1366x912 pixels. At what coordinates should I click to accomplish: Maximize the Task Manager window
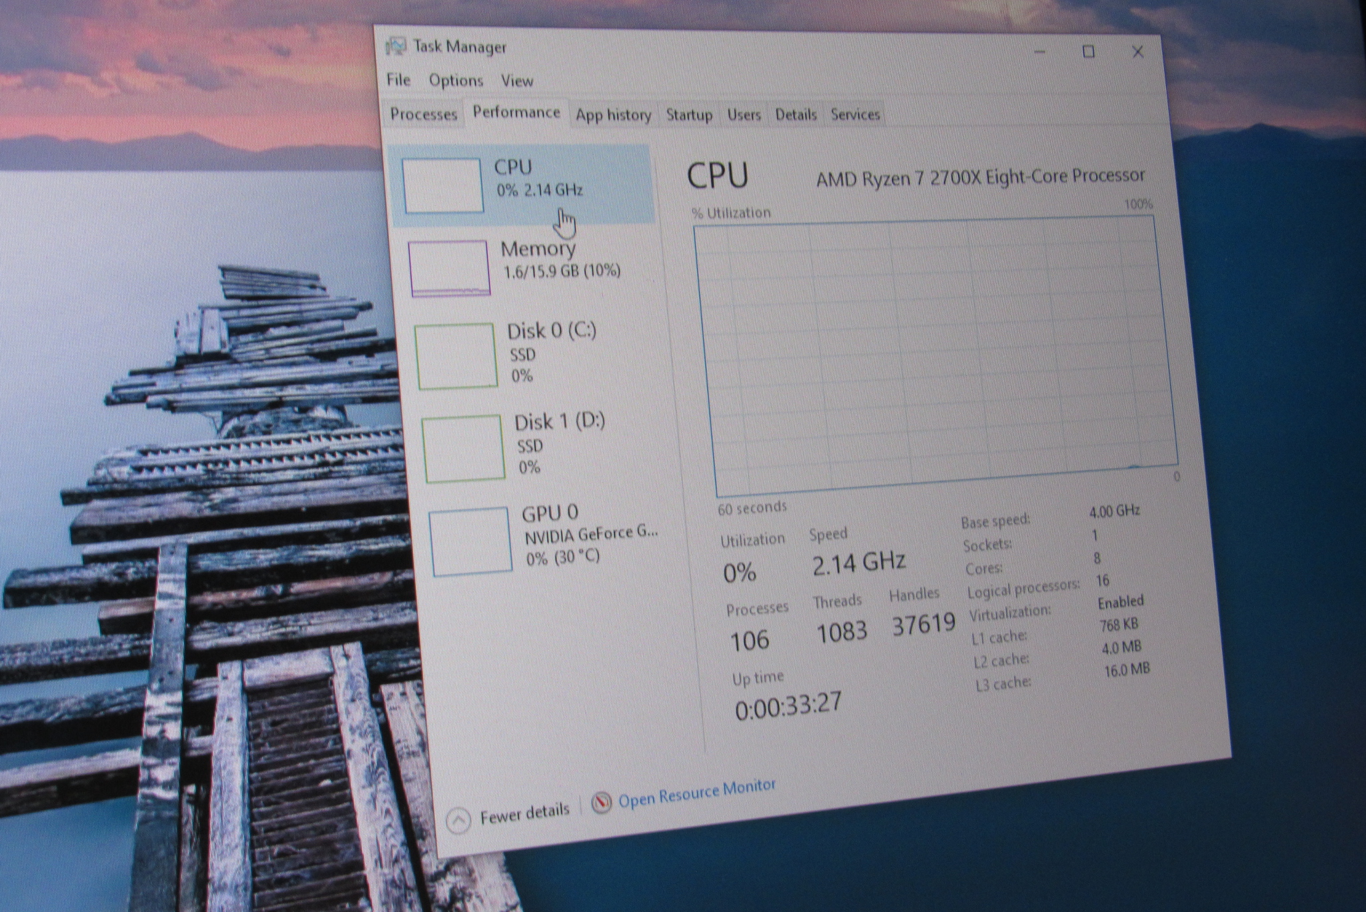[x=1089, y=51]
